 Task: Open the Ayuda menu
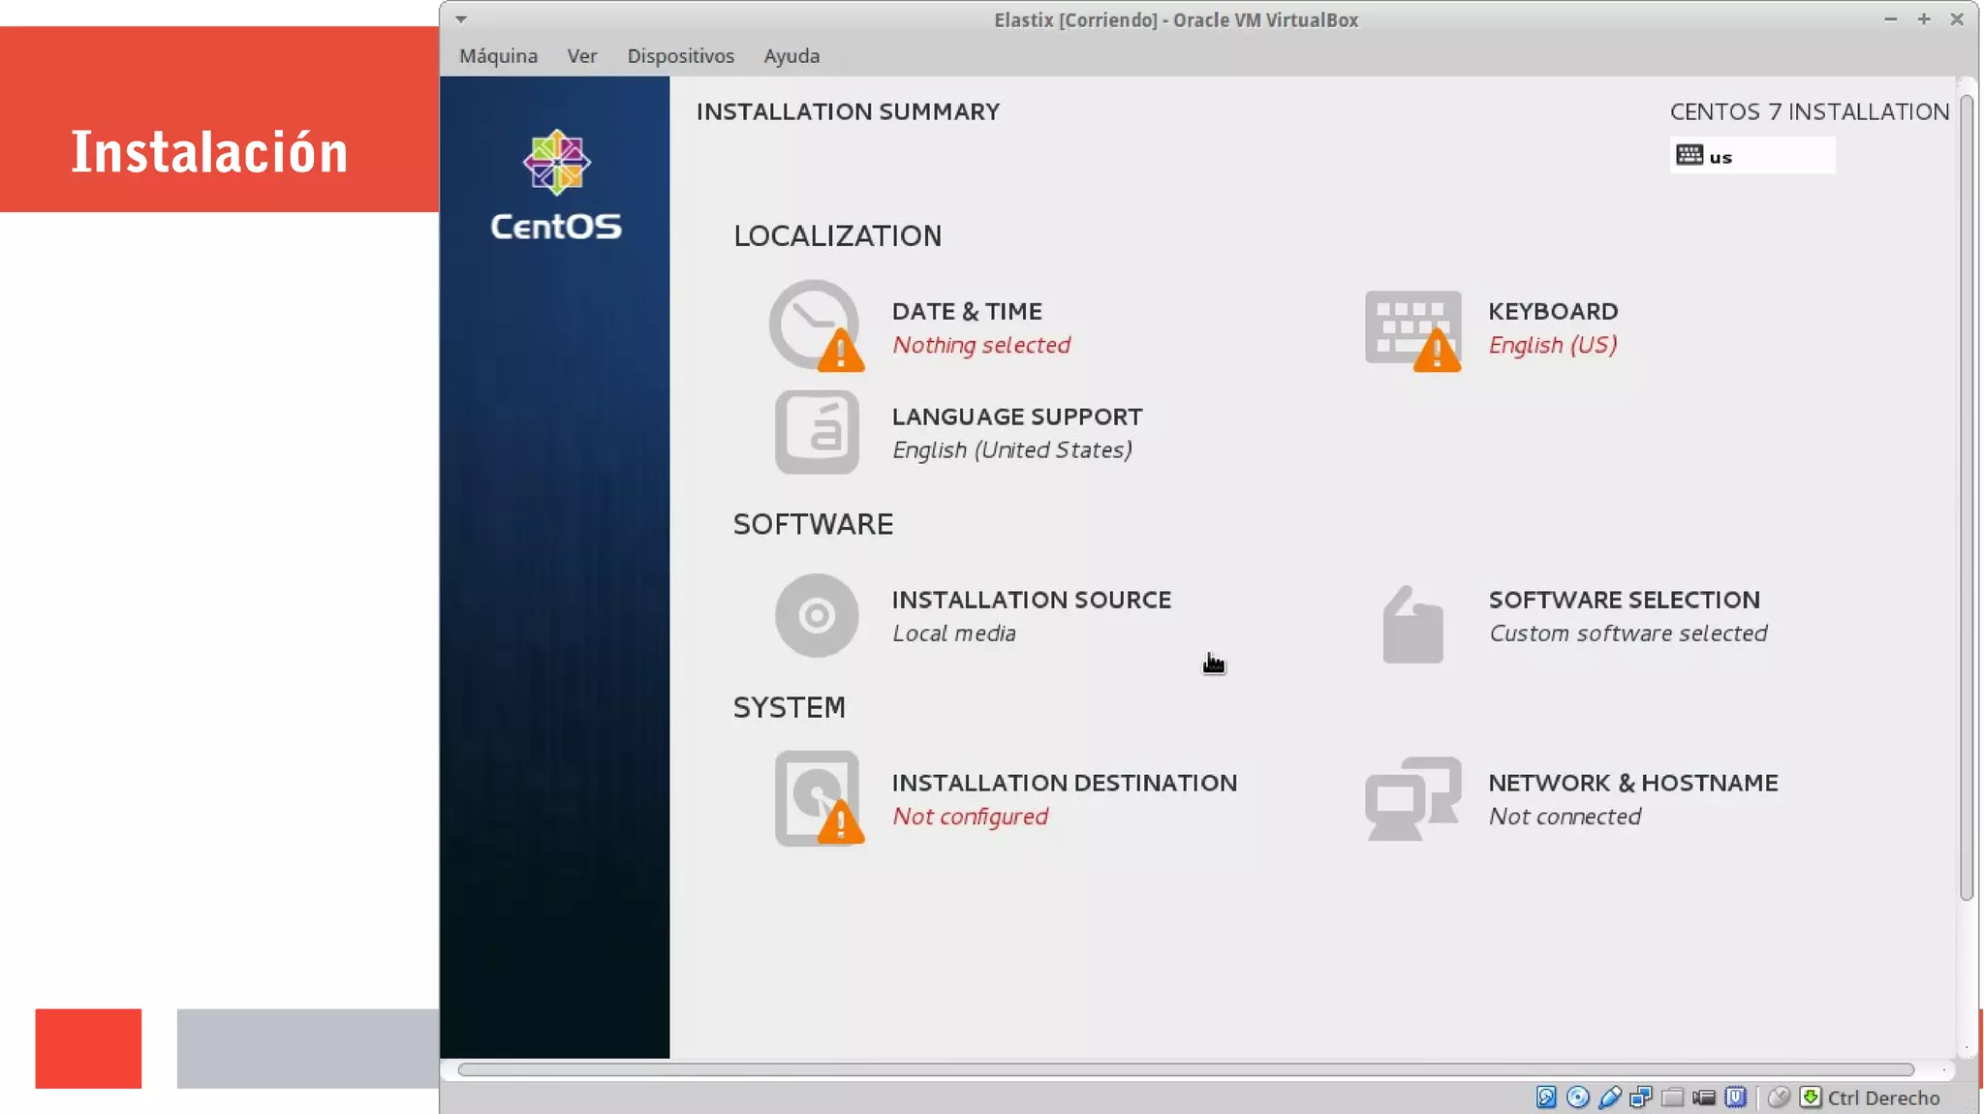(791, 56)
